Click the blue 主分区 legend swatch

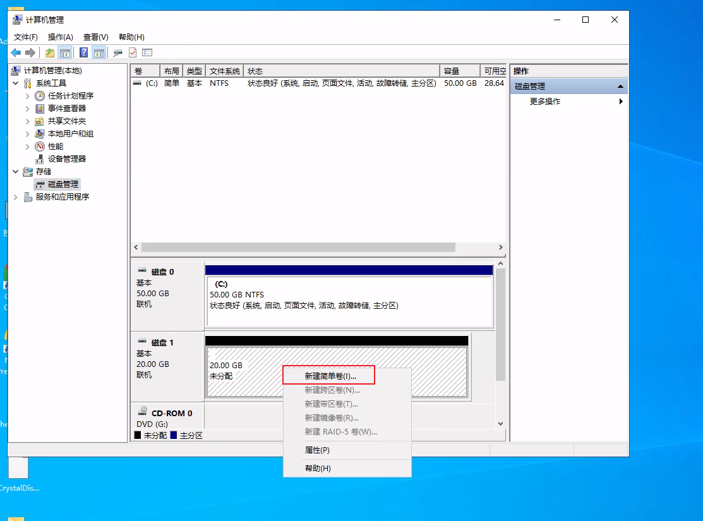pyautogui.click(x=174, y=435)
